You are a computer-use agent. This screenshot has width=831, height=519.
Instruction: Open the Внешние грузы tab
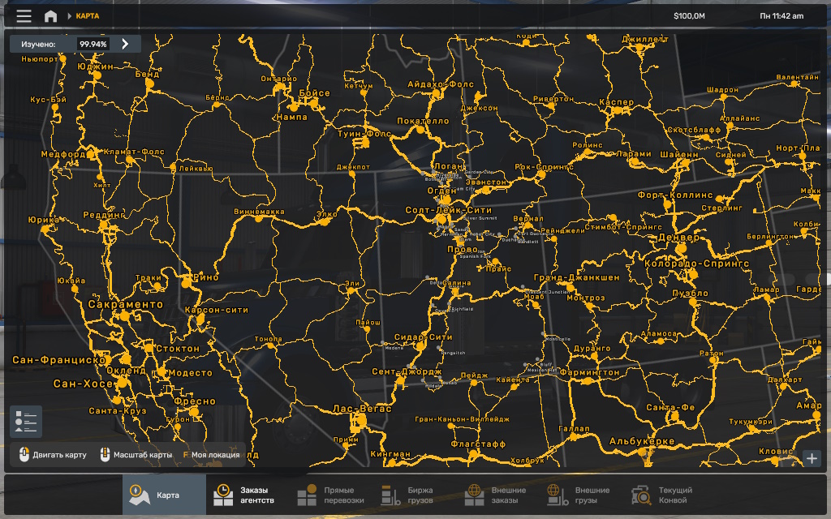579,495
